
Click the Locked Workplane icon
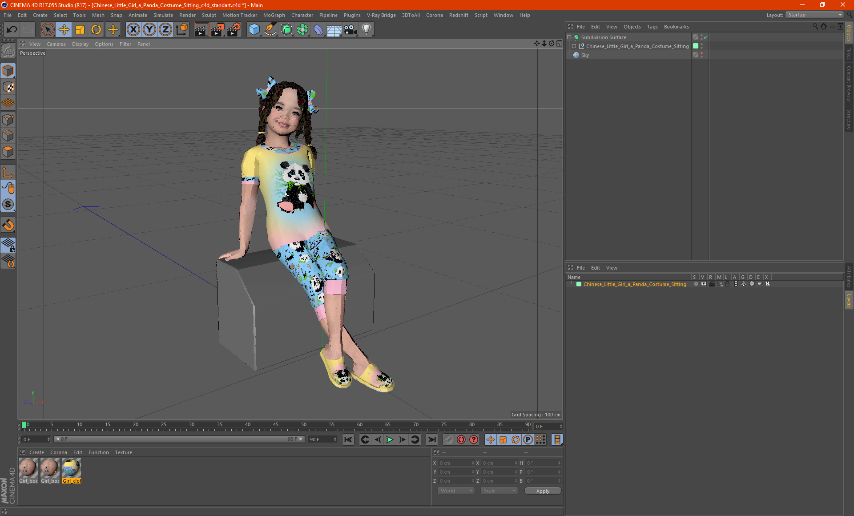[x=8, y=245]
